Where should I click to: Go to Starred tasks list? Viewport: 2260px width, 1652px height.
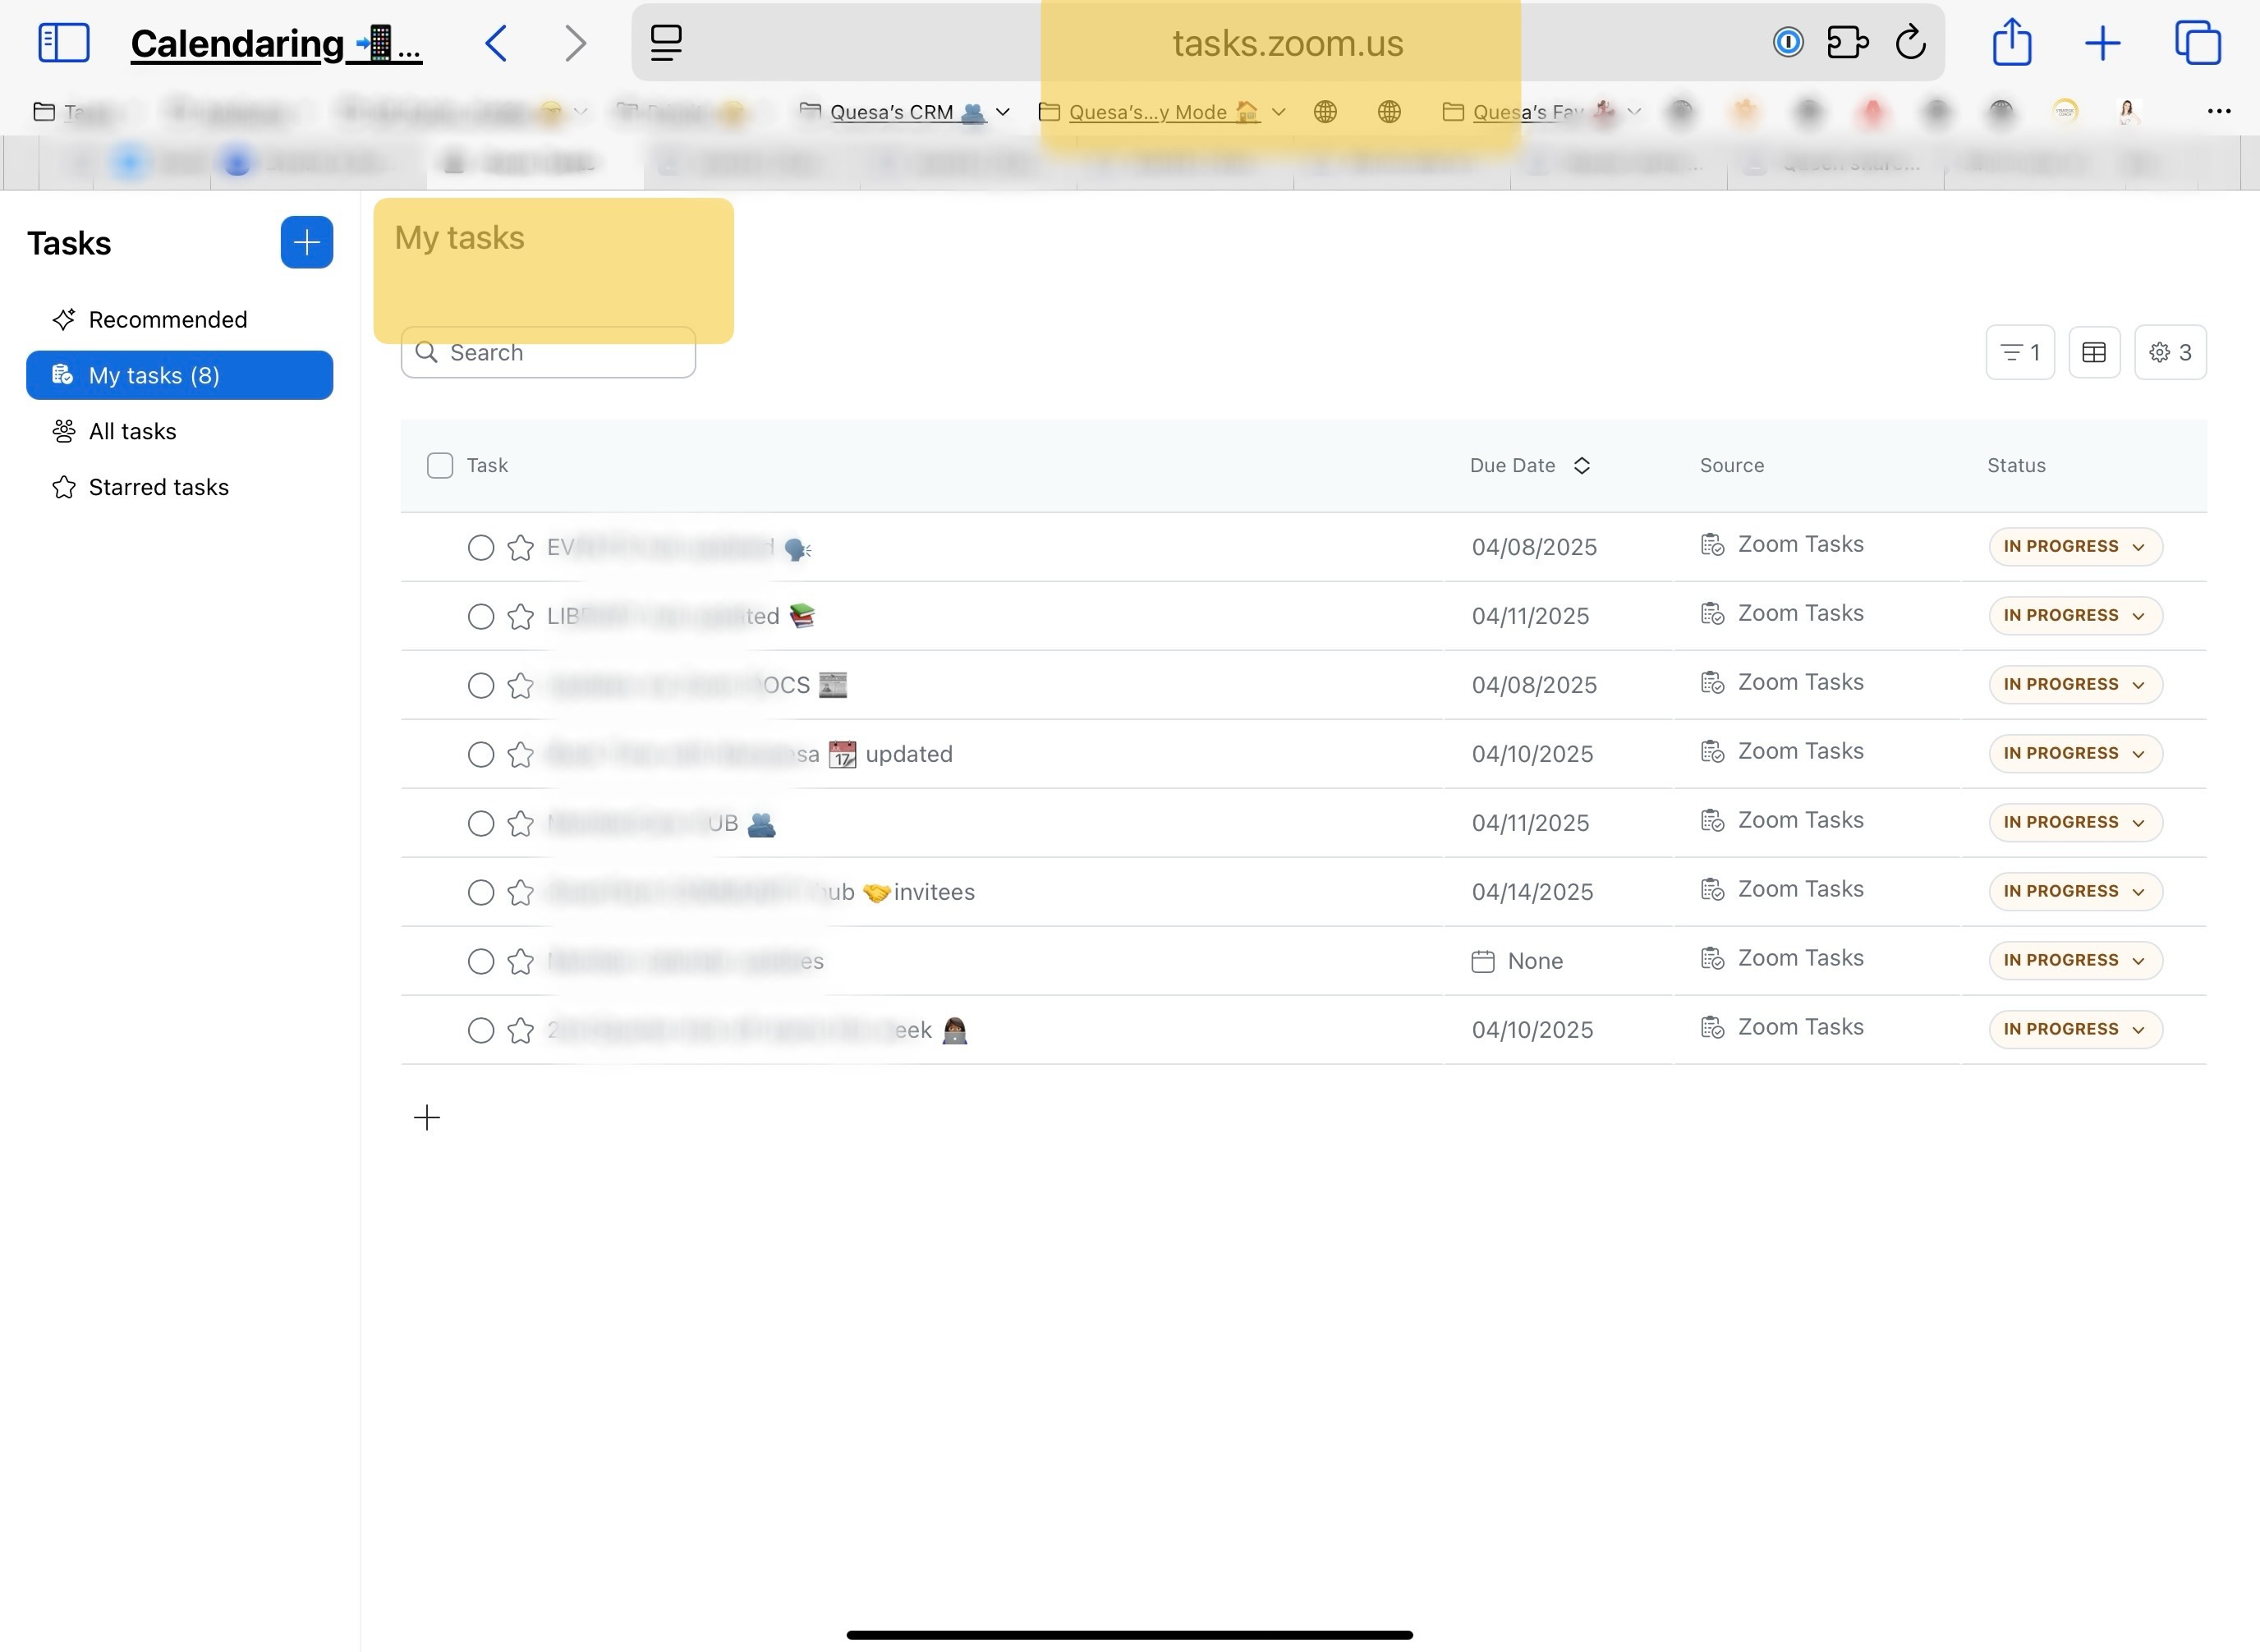coord(158,487)
